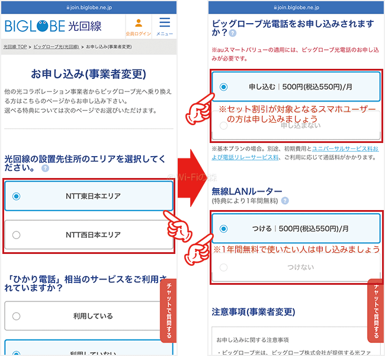Select 申し込まない 光電話 option
385x356 pixels.
296,125
